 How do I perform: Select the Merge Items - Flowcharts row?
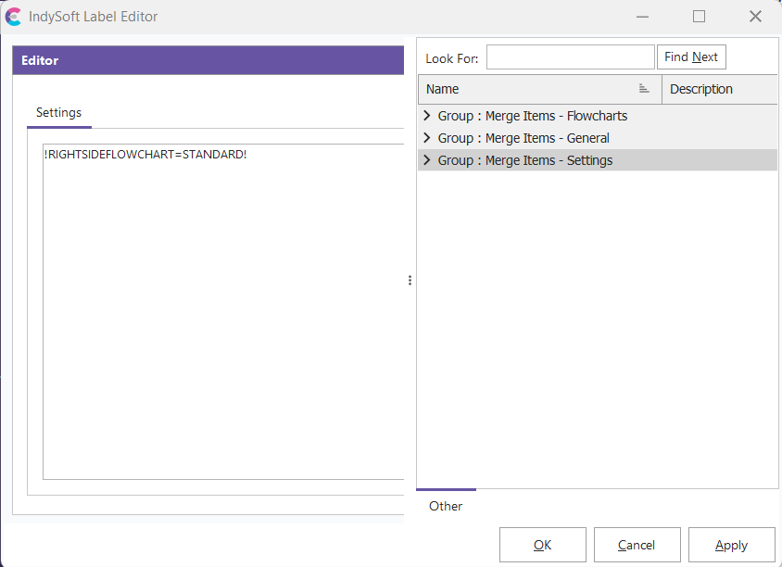pos(533,116)
